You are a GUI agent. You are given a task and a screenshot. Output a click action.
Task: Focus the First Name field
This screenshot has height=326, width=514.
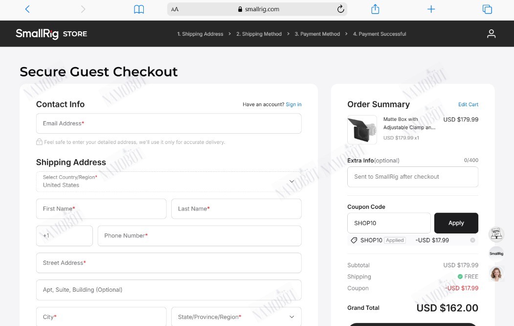101,209
